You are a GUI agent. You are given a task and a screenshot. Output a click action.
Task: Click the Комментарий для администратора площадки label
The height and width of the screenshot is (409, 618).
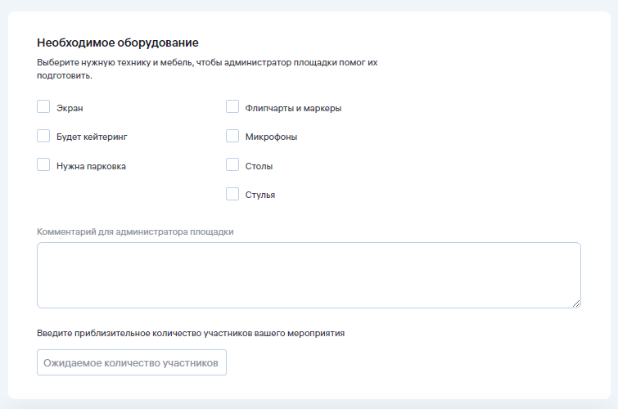coord(135,231)
